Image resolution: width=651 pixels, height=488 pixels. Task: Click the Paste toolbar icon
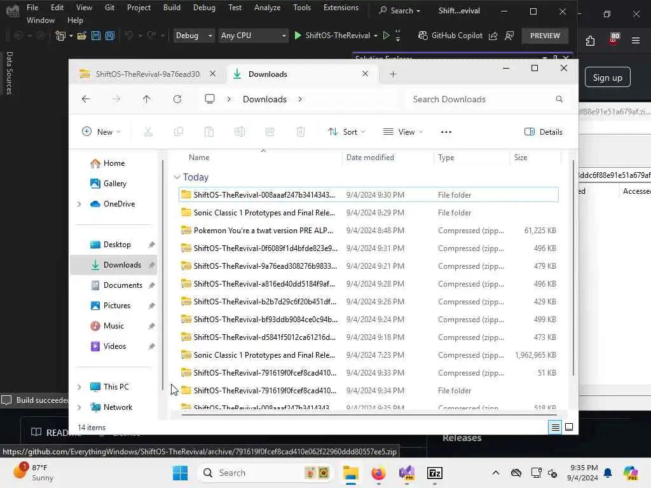coord(209,132)
